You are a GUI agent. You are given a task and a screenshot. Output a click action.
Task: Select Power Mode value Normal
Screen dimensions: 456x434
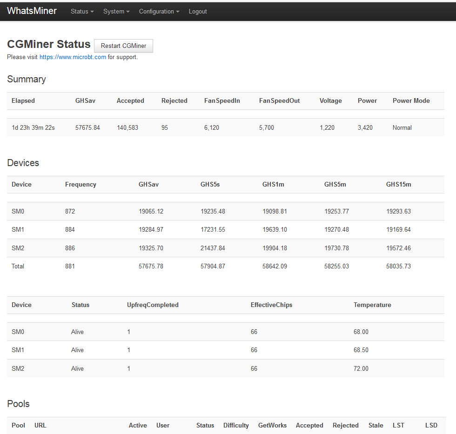pyautogui.click(x=402, y=127)
